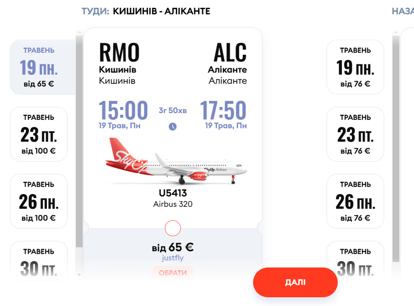Click the justfly tariff label
414x306 pixels.
tap(173, 258)
